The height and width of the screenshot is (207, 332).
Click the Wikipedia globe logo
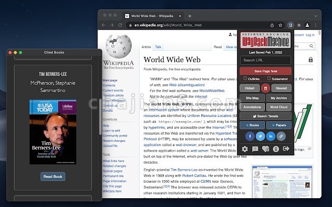pyautogui.click(x=119, y=46)
